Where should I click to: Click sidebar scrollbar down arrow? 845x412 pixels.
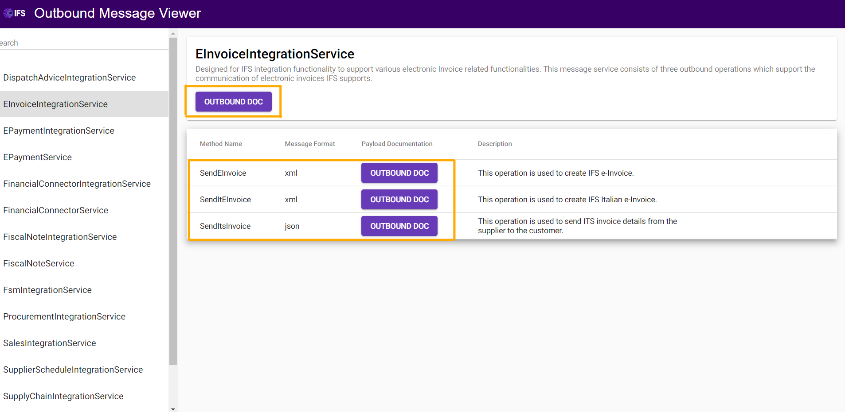pyautogui.click(x=173, y=409)
